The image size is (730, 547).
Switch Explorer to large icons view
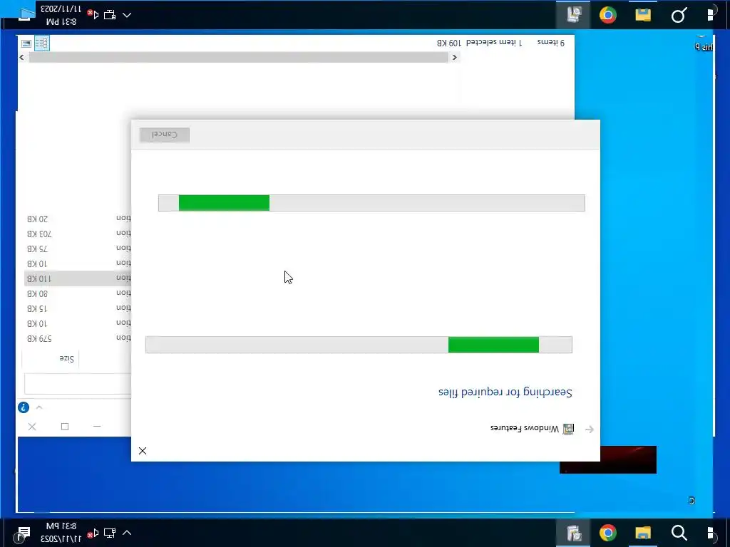click(x=26, y=43)
